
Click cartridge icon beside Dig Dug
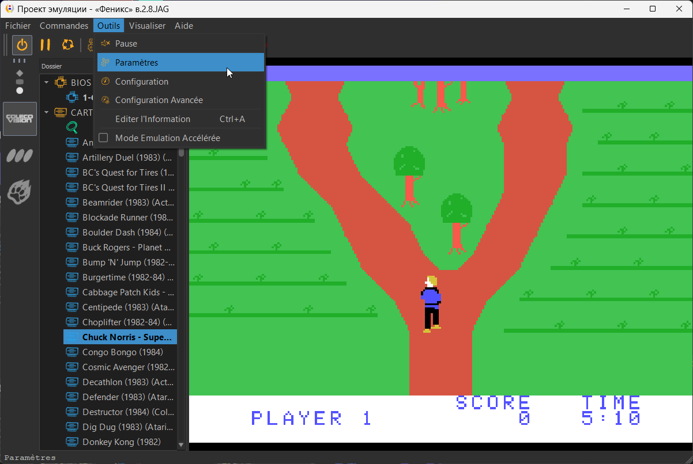[72, 427]
